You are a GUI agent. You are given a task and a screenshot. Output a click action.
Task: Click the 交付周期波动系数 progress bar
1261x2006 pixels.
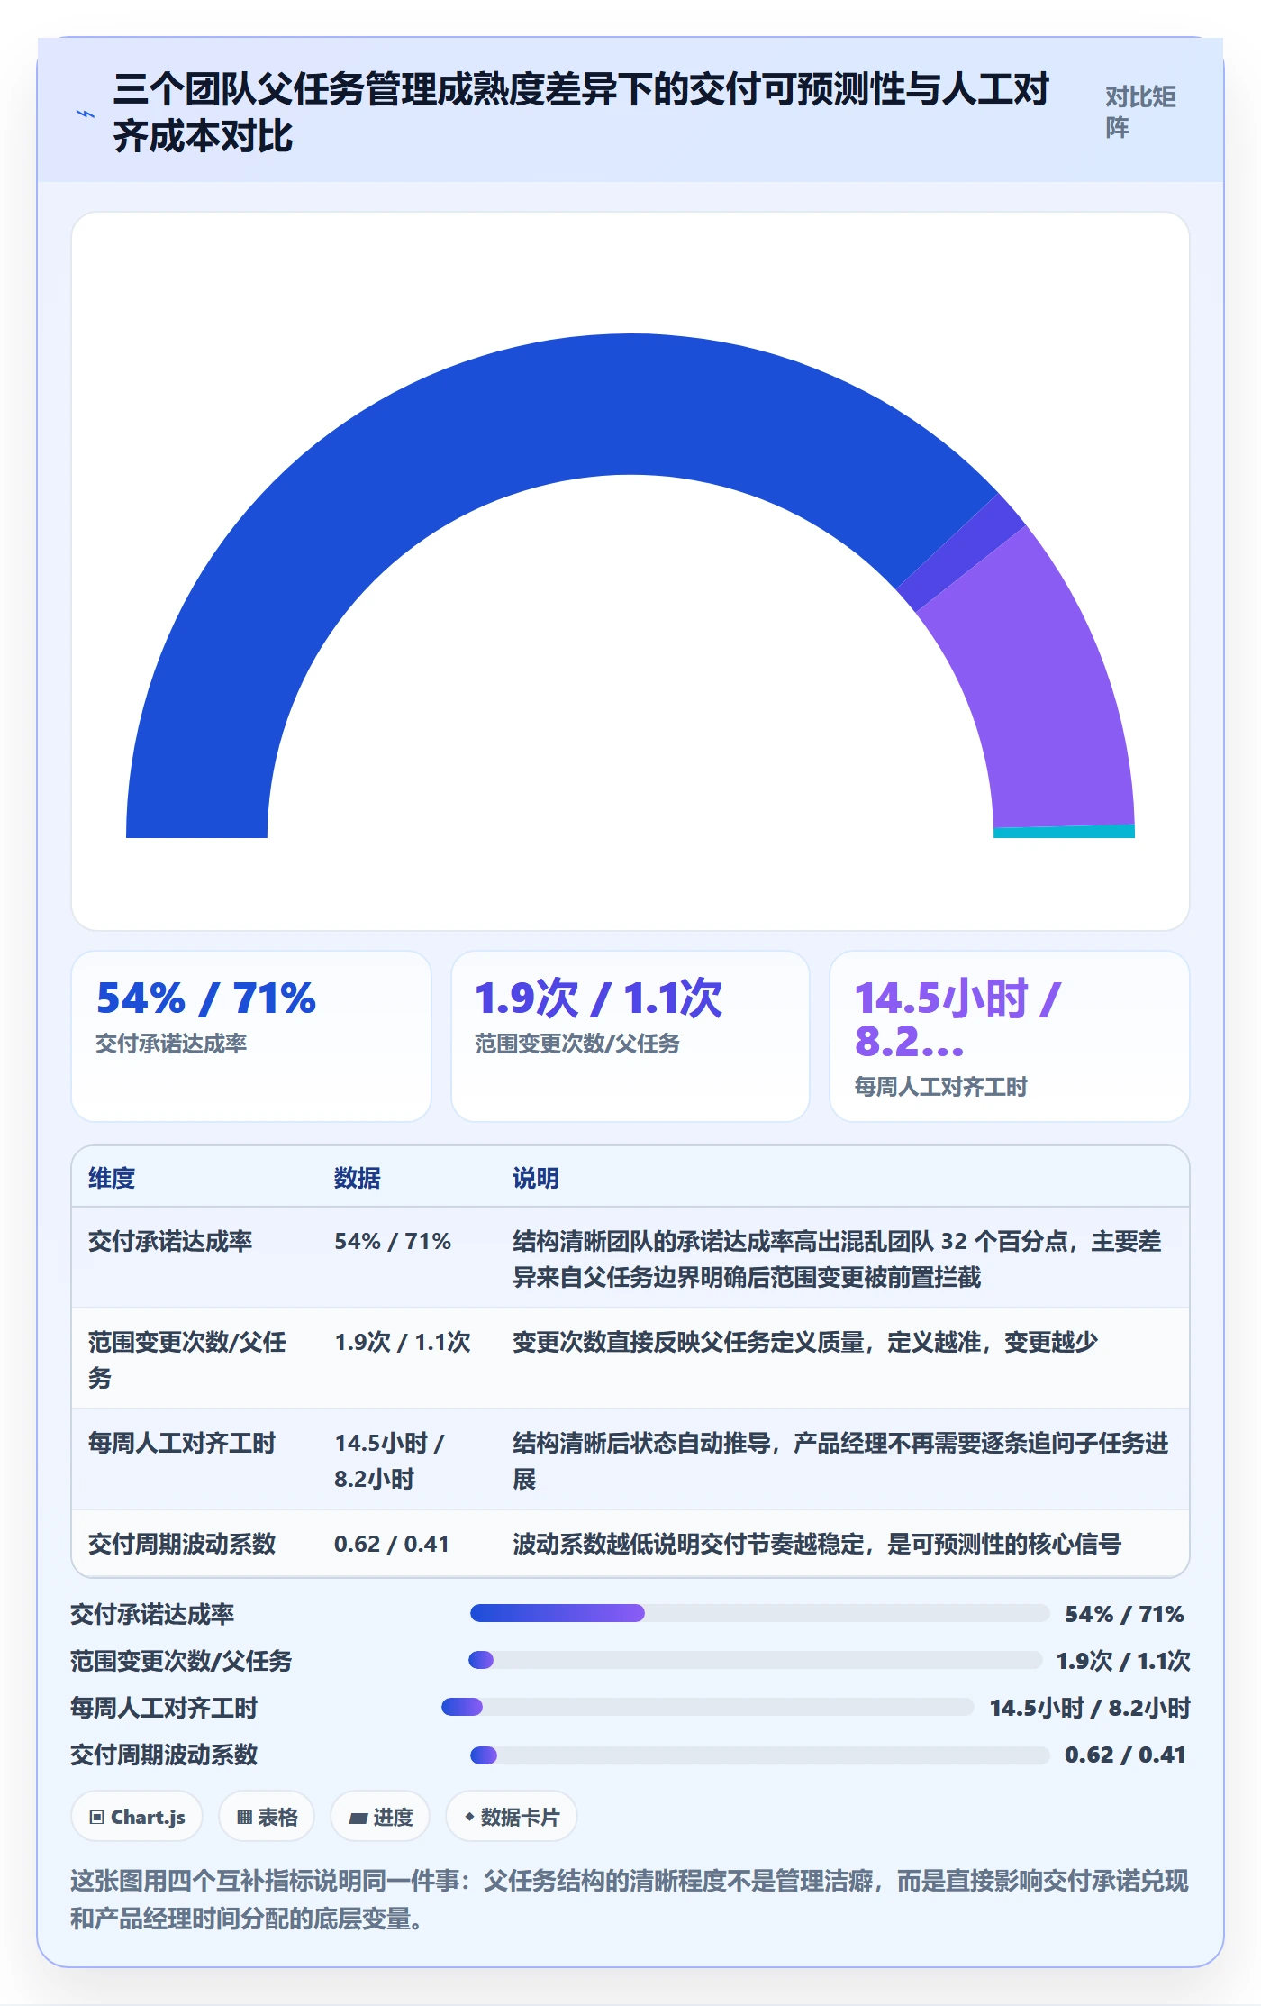pos(760,1754)
